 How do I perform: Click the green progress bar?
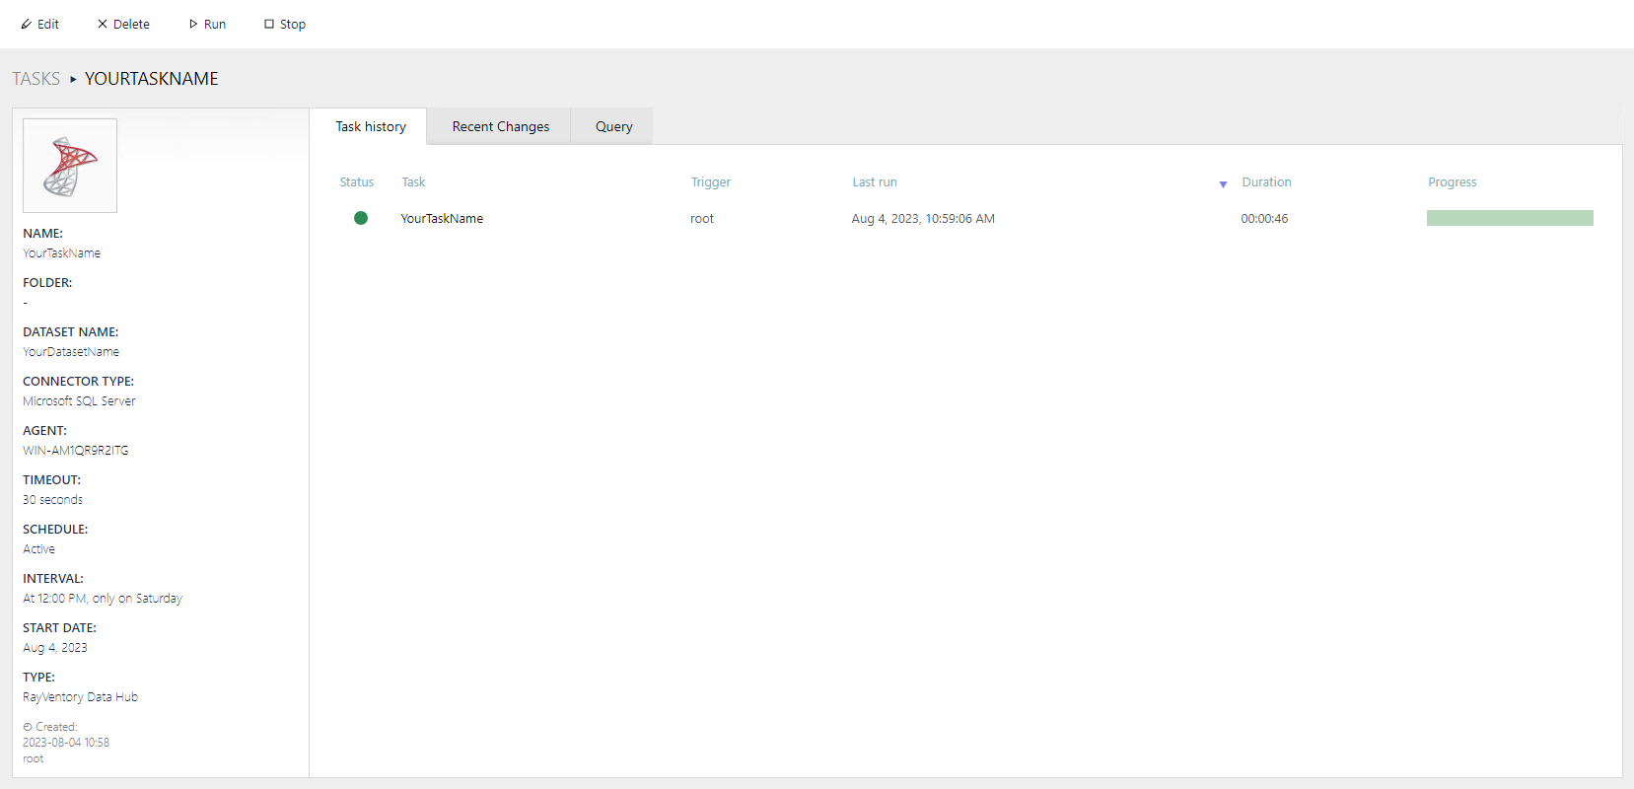(x=1509, y=218)
